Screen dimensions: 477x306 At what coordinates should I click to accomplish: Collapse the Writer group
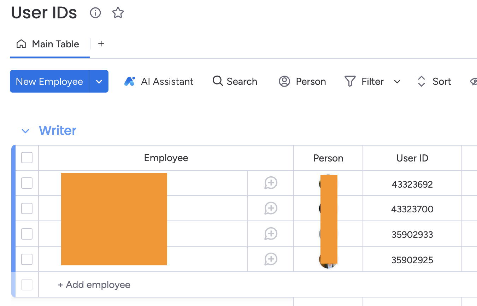tap(25, 131)
